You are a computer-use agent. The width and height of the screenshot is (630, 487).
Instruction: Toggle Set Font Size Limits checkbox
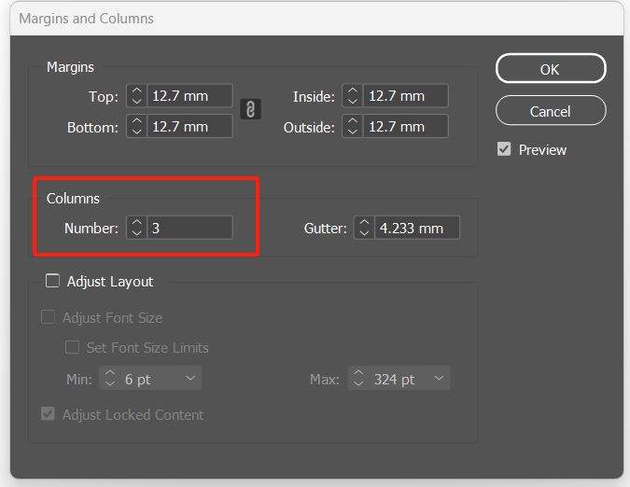click(x=72, y=348)
